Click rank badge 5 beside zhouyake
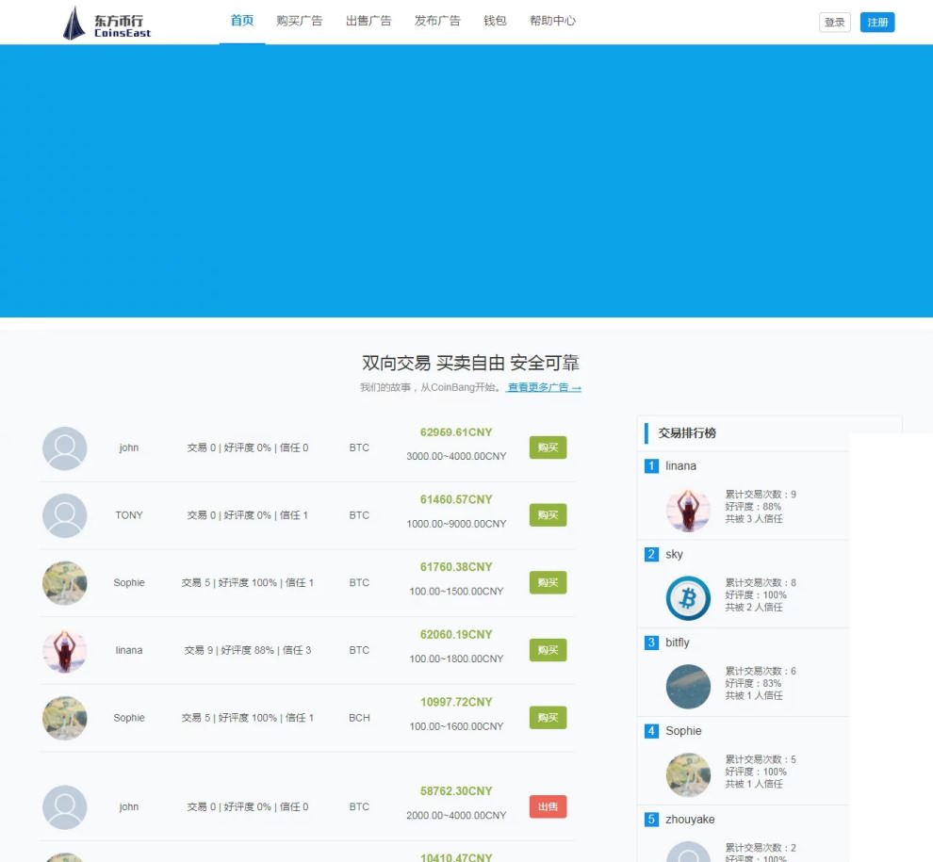933x862 pixels. (651, 820)
